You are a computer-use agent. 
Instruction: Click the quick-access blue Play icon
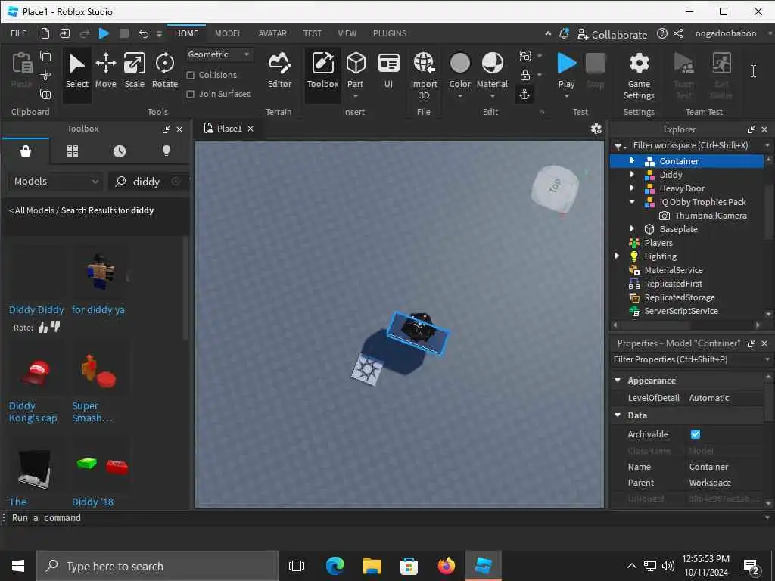coord(103,33)
